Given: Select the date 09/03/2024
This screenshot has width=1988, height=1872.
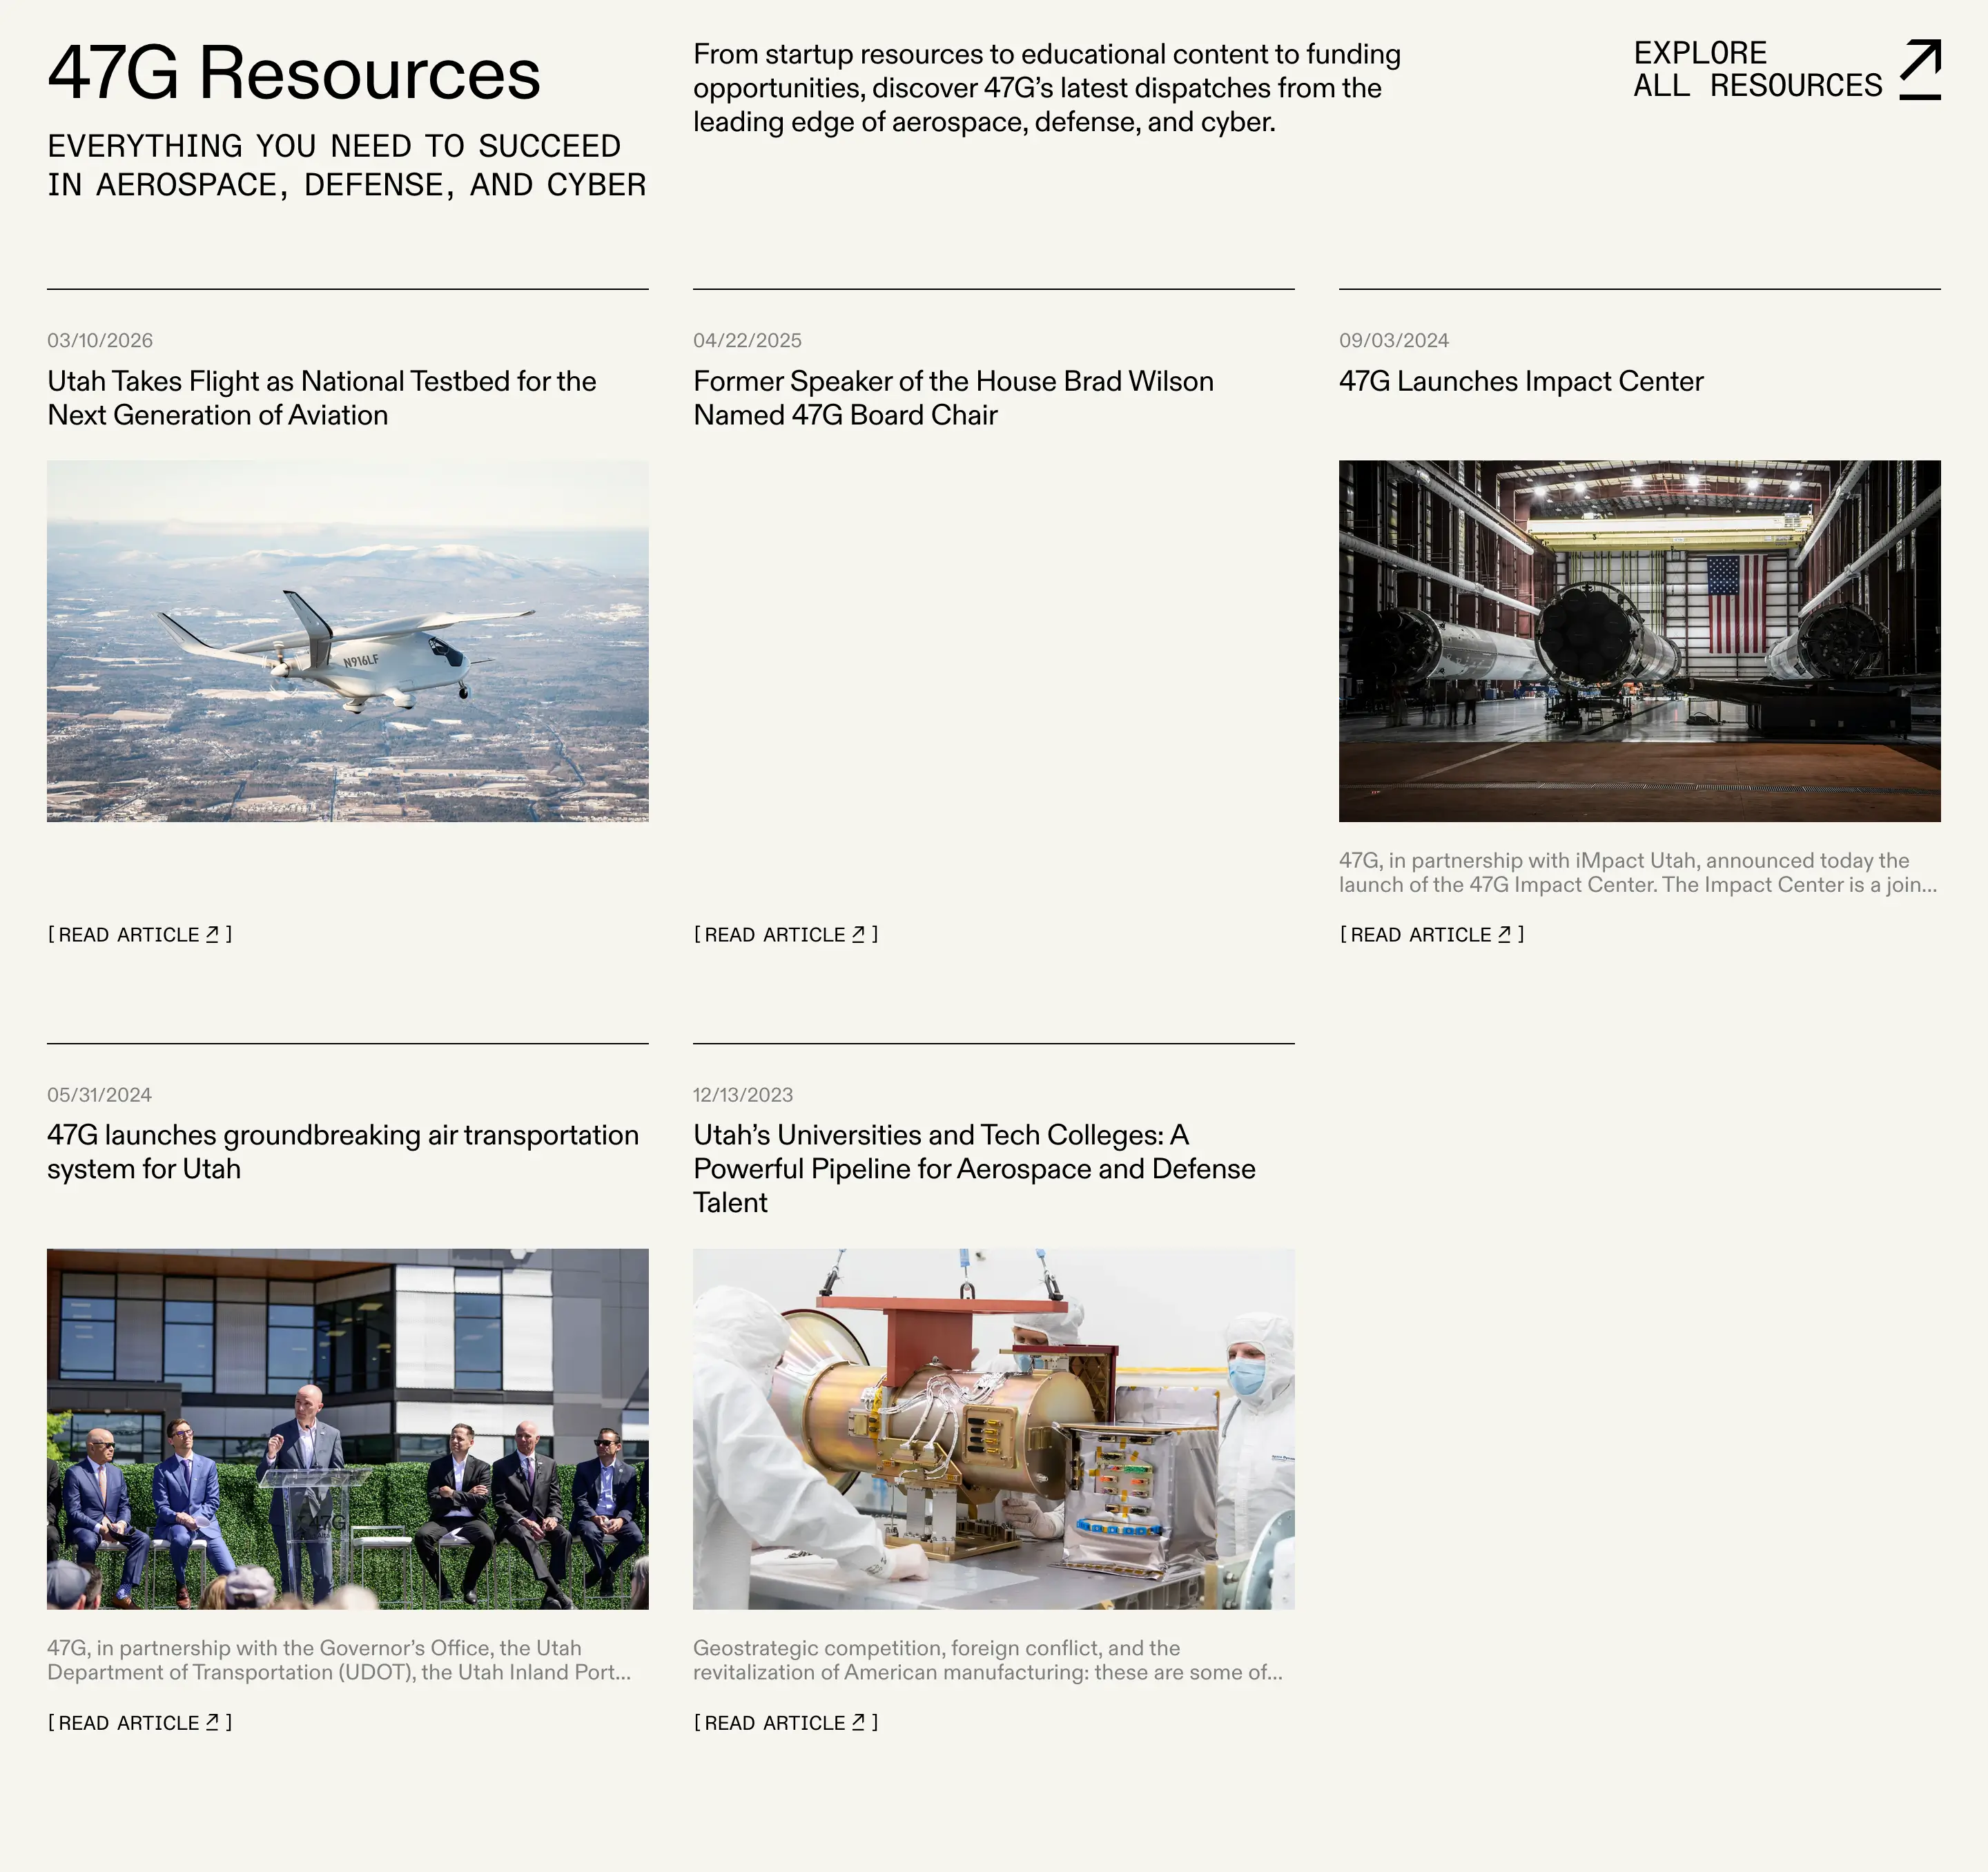Looking at the screenshot, I should pyautogui.click(x=1394, y=340).
